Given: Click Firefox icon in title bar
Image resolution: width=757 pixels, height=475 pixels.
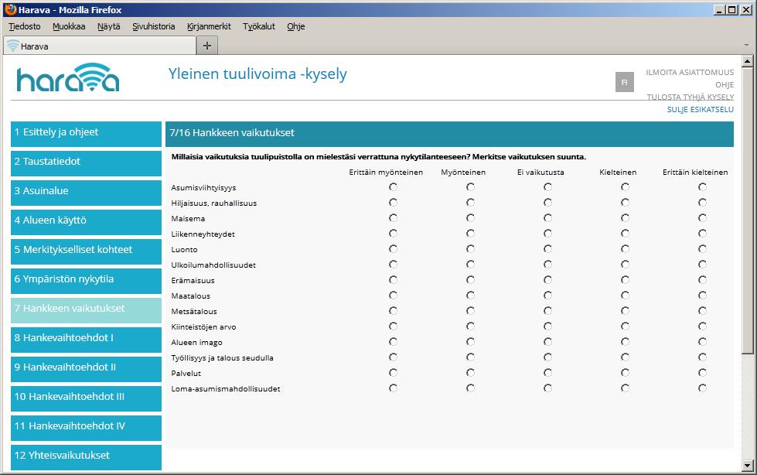Looking at the screenshot, I should pyautogui.click(x=10, y=9).
